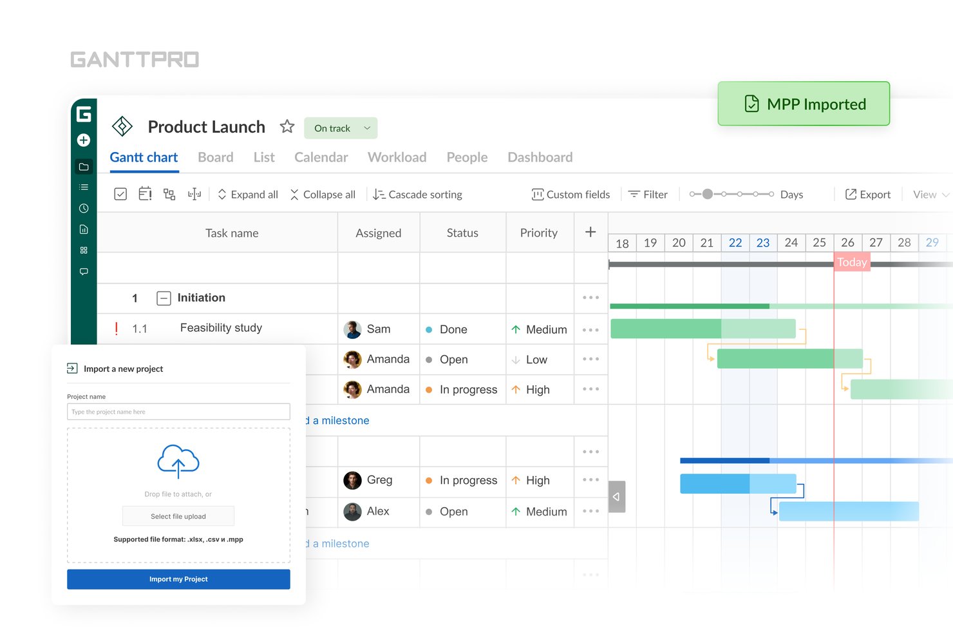Collapse the grid with the left arrow handle

pyautogui.click(x=616, y=497)
